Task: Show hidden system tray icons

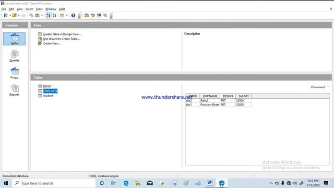Action: coord(271,183)
